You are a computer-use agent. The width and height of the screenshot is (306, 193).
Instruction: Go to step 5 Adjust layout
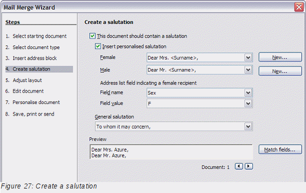tap(23, 80)
